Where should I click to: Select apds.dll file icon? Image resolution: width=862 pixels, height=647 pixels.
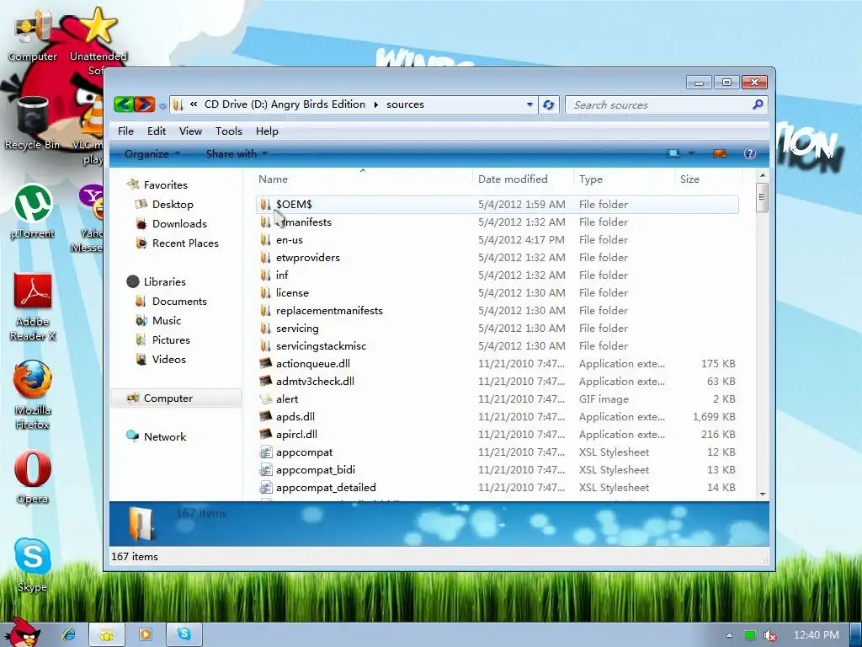pyautogui.click(x=265, y=416)
